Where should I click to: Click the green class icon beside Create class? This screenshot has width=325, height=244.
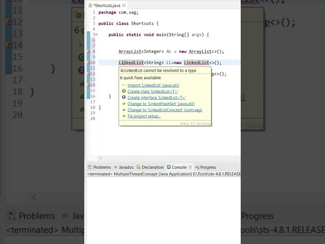click(124, 91)
